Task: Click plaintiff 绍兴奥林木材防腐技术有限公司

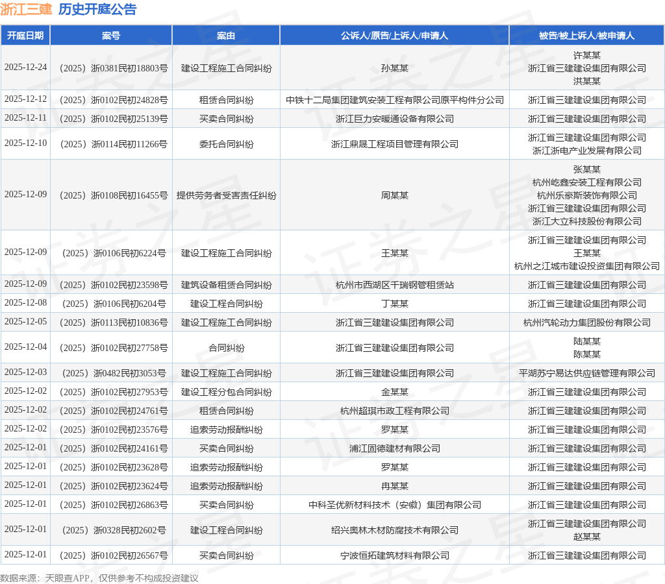Action: click(394, 530)
